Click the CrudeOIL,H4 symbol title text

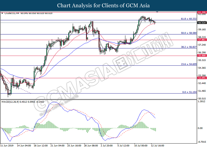[x=12, y=13]
